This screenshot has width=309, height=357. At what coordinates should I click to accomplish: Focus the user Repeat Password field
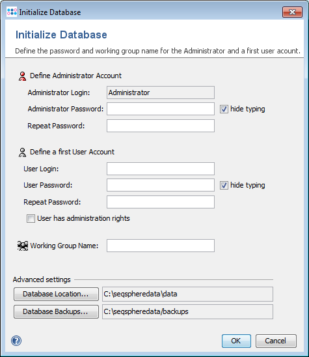point(161,202)
